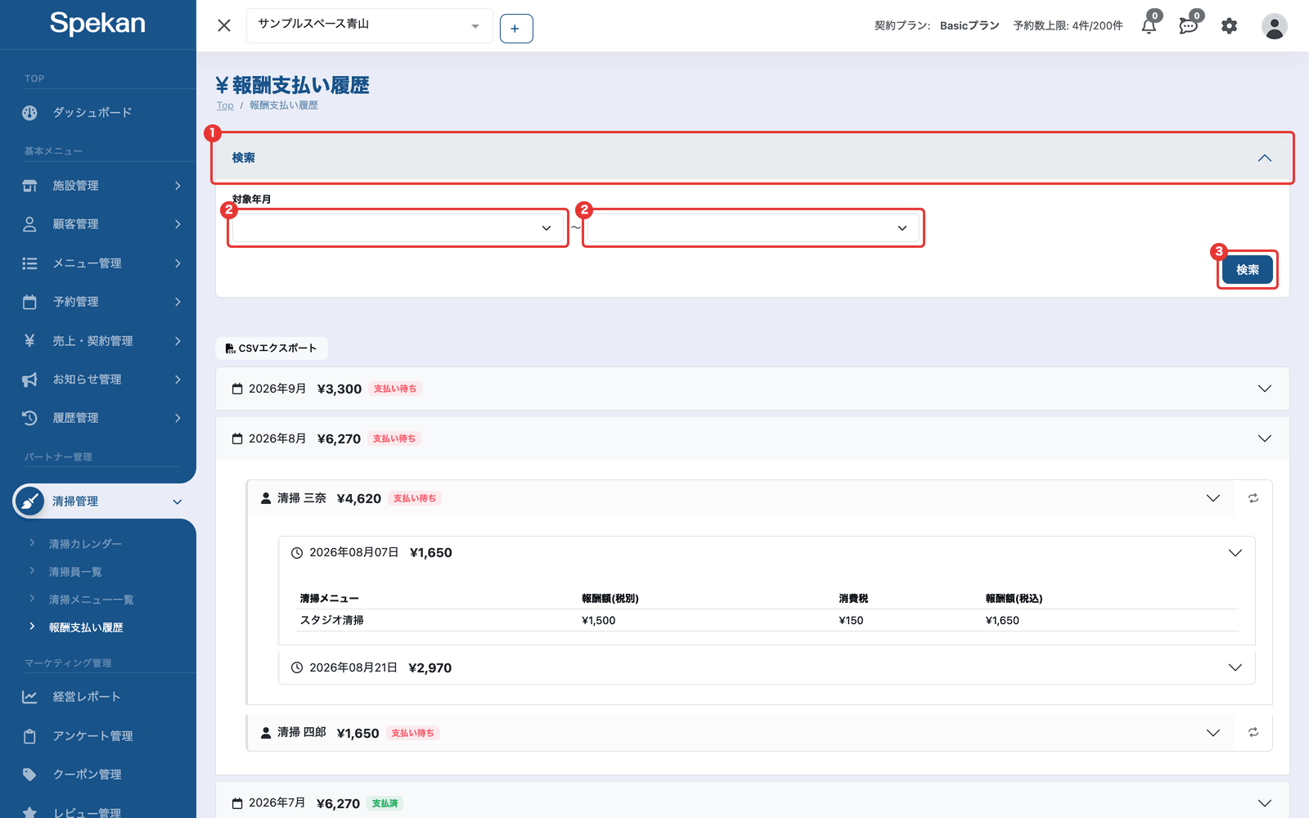This screenshot has height=818, width=1309.
Task: Click the plus button beside space selector
Action: click(516, 29)
